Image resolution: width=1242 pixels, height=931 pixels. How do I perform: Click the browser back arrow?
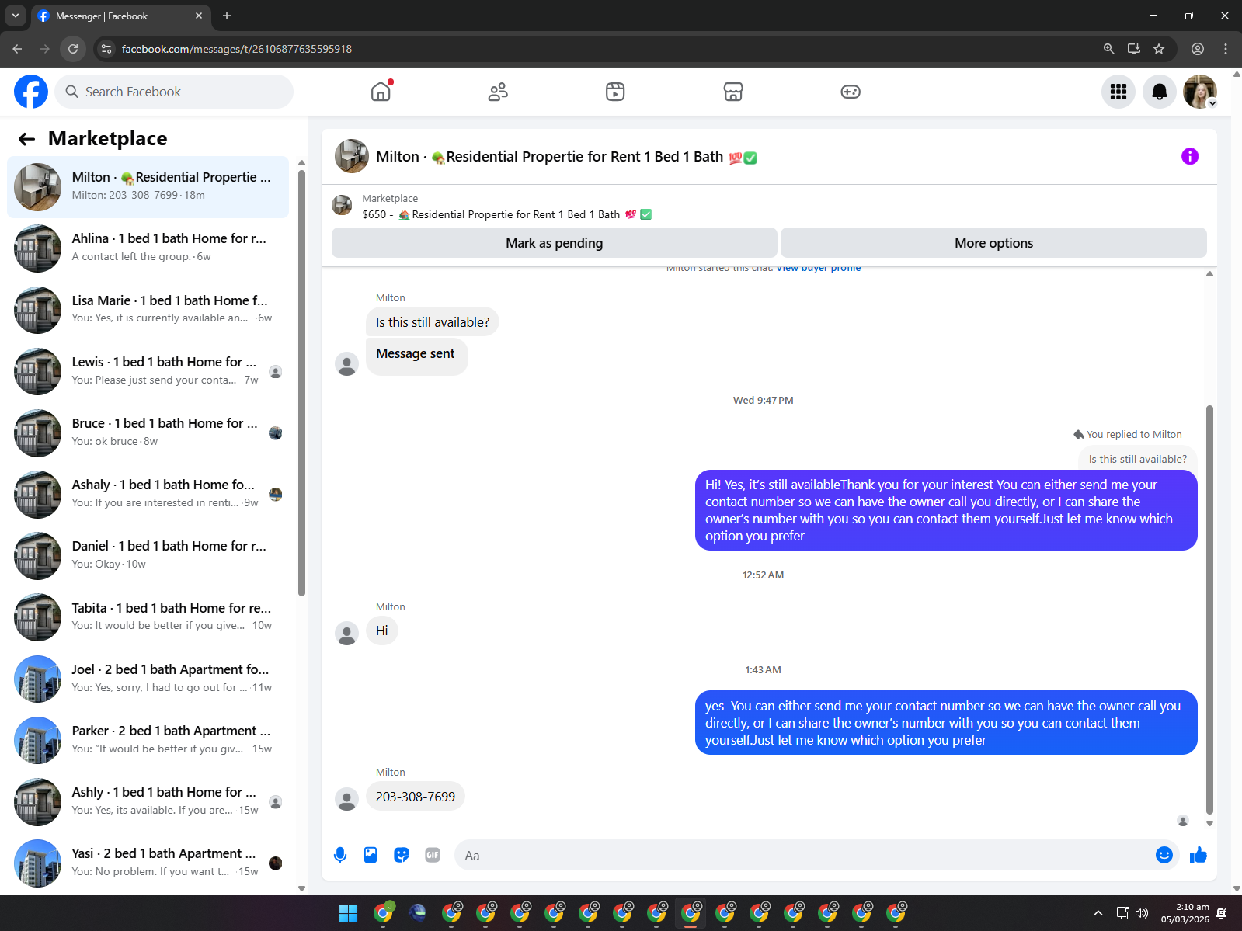17,49
